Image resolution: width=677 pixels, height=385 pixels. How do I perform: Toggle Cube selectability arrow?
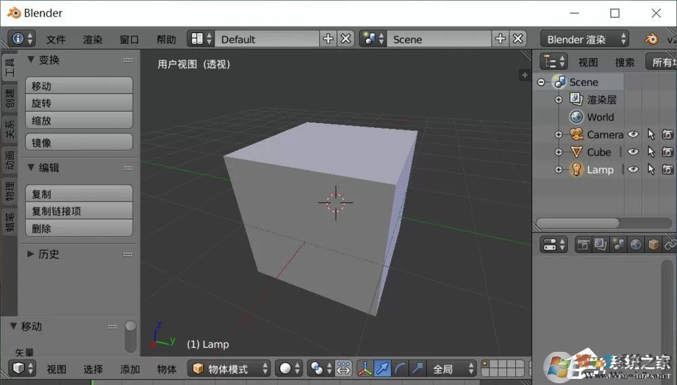point(651,152)
